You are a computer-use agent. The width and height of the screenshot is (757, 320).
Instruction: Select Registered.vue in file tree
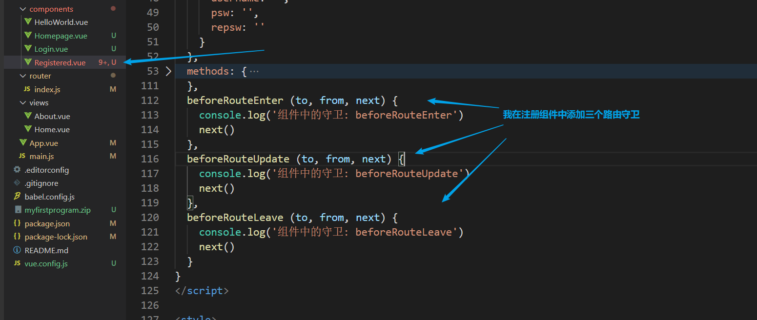[x=60, y=62]
